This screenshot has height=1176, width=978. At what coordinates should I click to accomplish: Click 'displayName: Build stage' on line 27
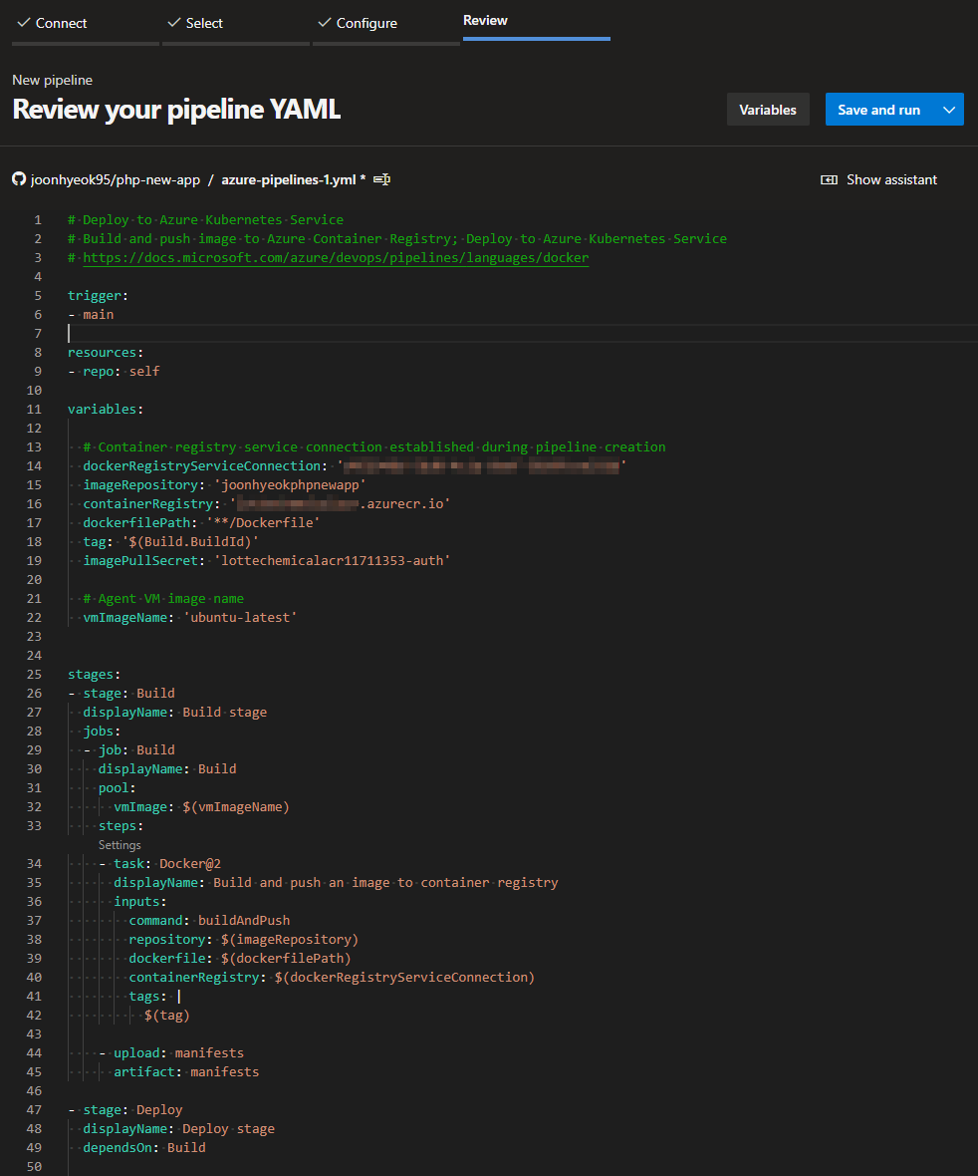[x=174, y=712]
